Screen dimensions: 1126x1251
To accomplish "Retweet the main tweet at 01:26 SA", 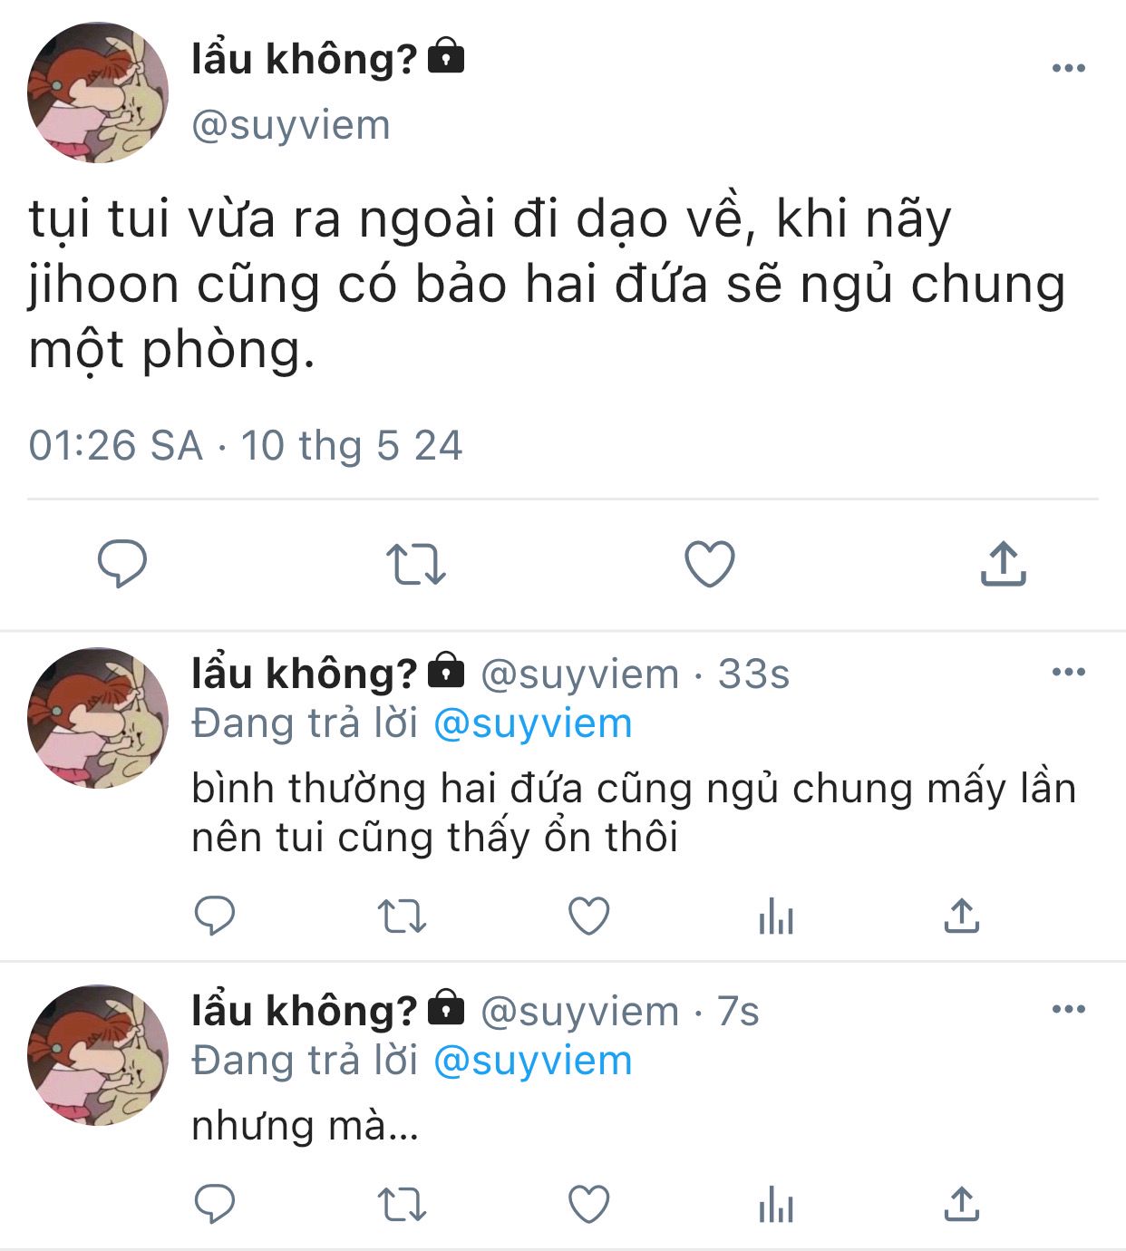I will click(416, 564).
